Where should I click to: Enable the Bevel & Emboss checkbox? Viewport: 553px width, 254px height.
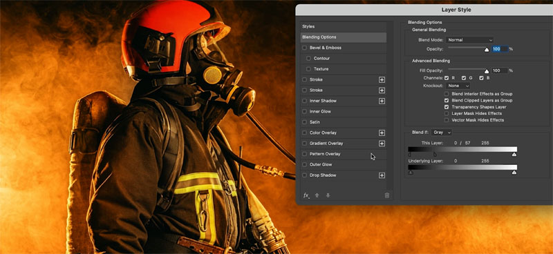tap(304, 48)
